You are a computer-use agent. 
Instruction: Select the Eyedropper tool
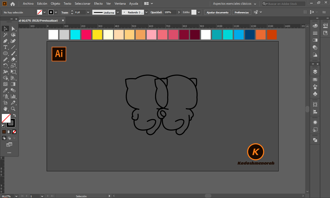click(x=5, y=90)
